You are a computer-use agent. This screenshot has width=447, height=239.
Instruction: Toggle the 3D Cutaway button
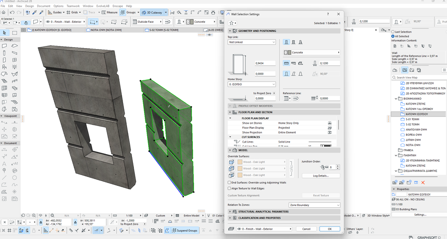click(x=152, y=12)
